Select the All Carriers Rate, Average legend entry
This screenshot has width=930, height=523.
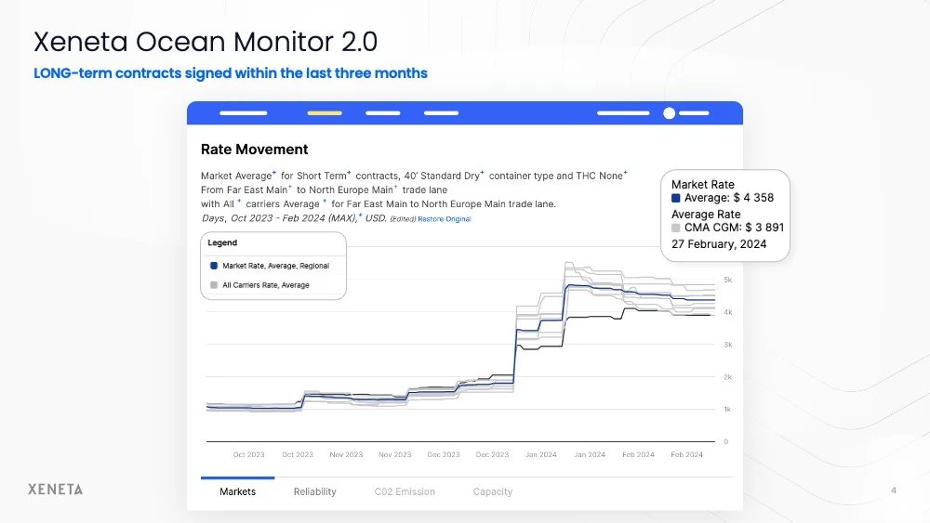pyautogui.click(x=266, y=285)
